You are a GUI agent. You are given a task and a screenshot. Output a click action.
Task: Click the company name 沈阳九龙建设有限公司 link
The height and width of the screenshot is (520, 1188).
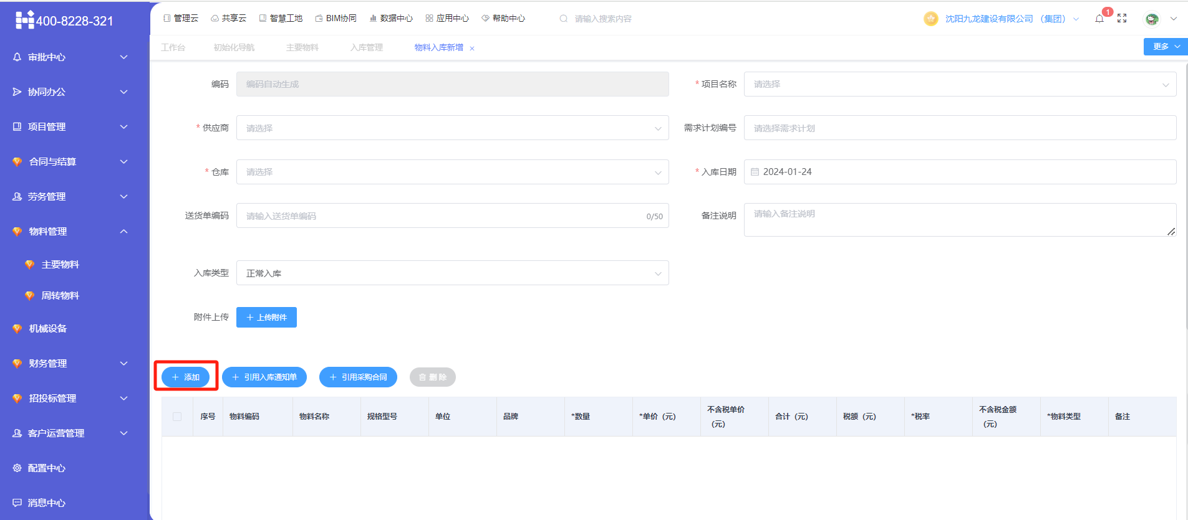1005,19
